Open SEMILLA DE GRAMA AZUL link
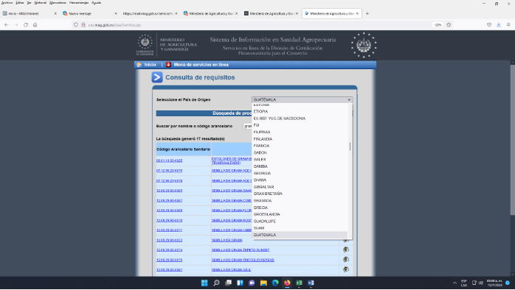 pos(231,269)
